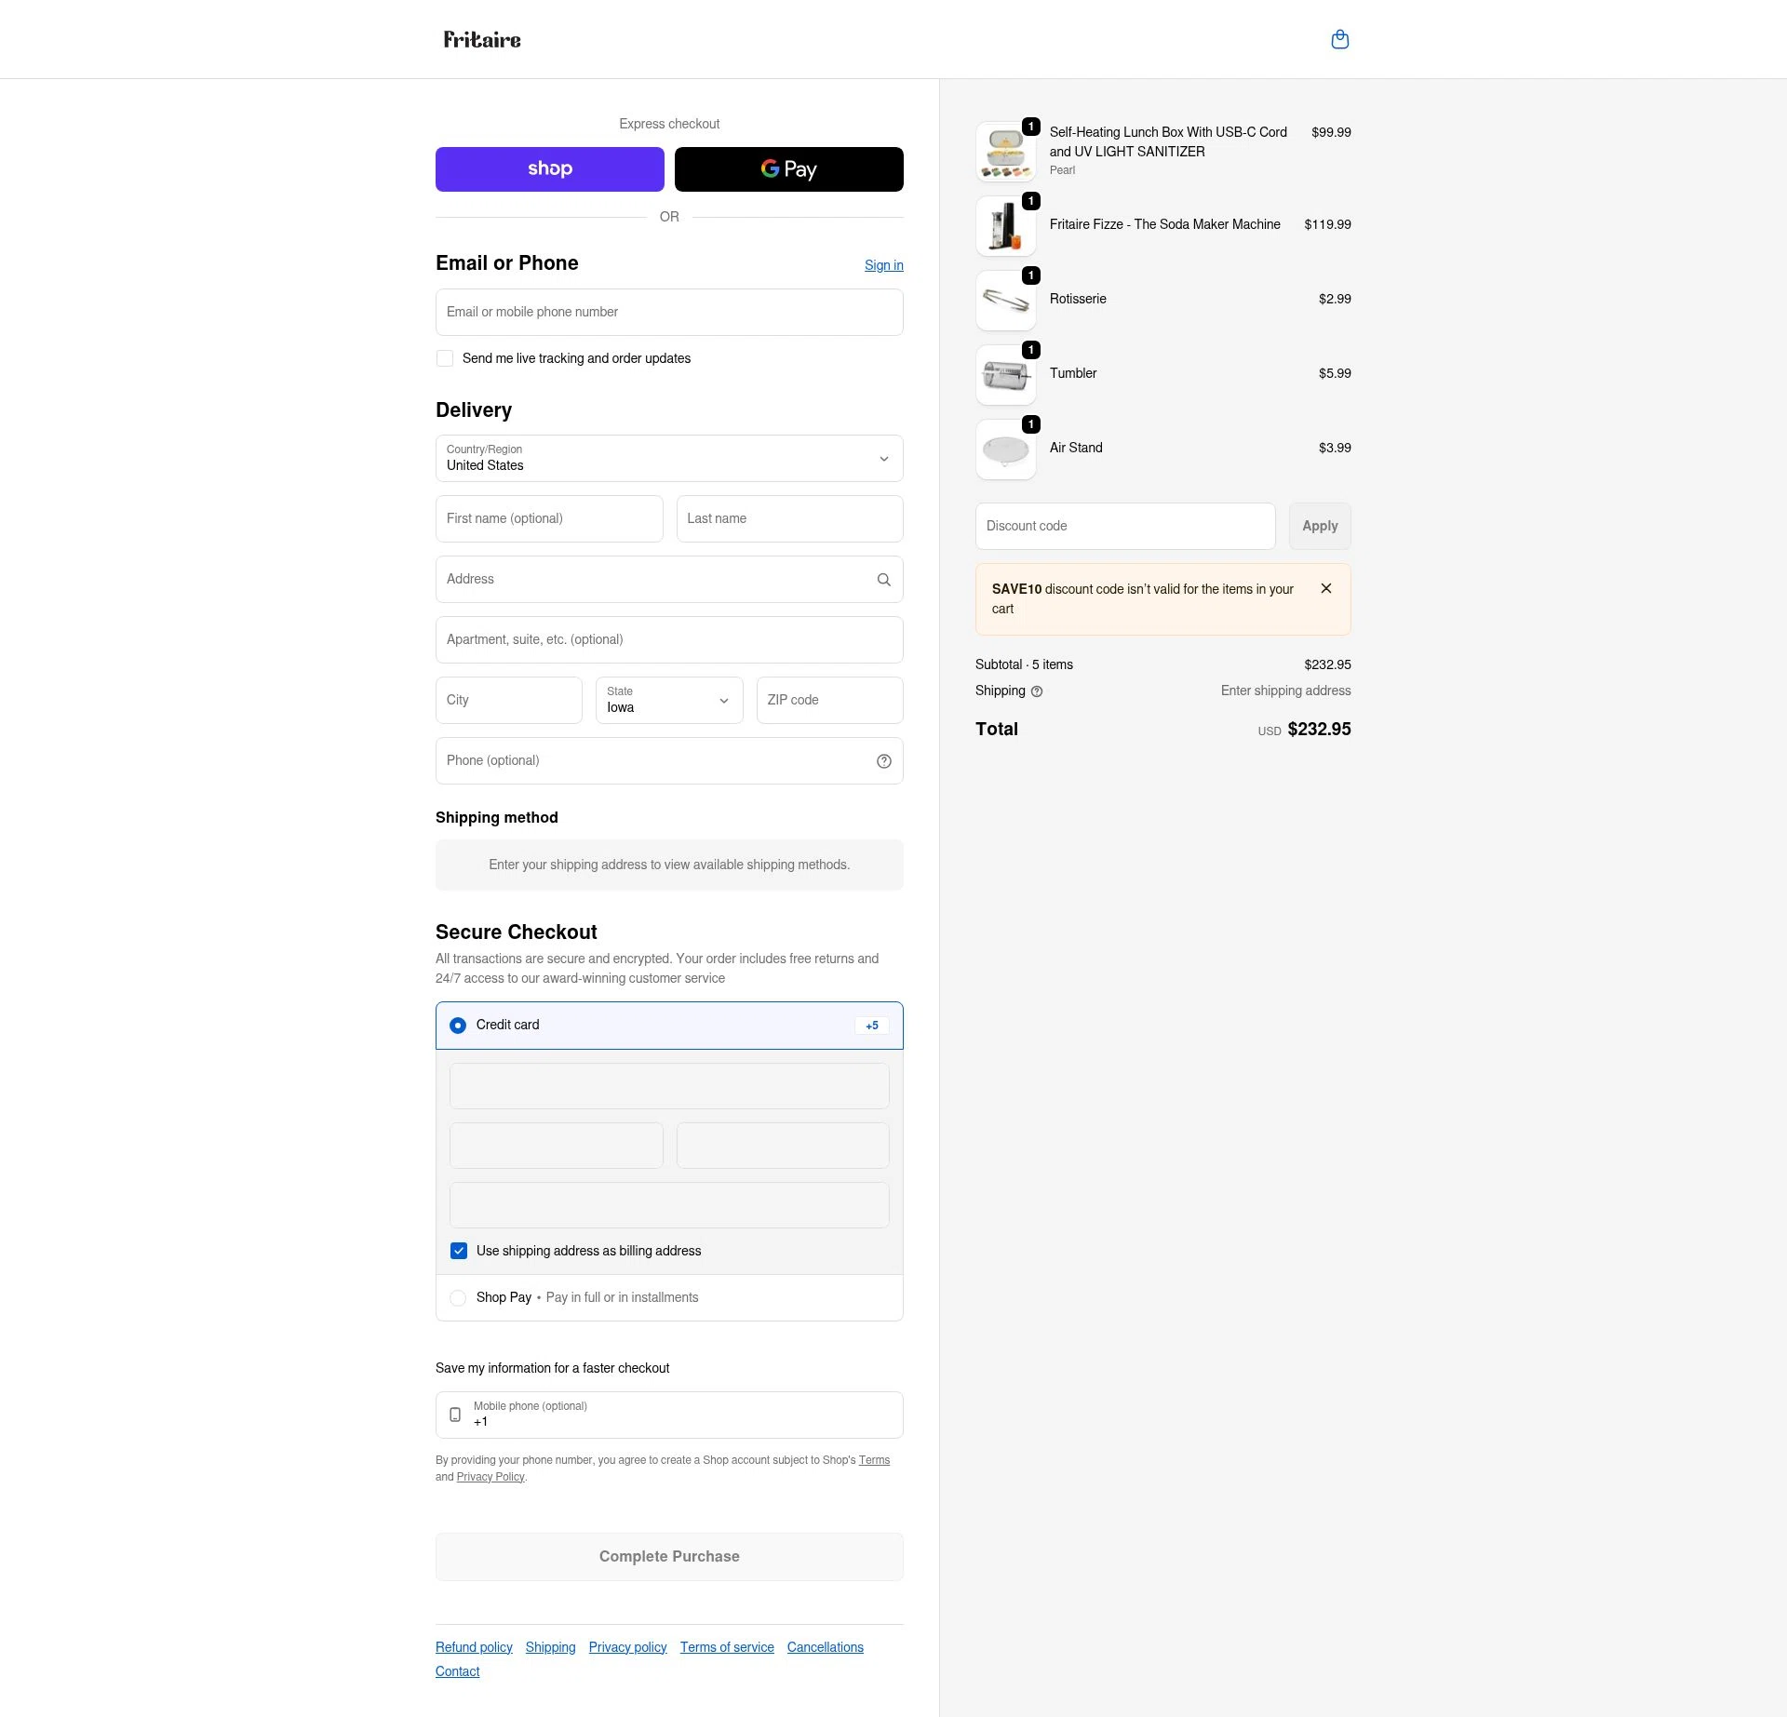
Task: Select Shop Pay as payment method
Action: click(x=458, y=1297)
